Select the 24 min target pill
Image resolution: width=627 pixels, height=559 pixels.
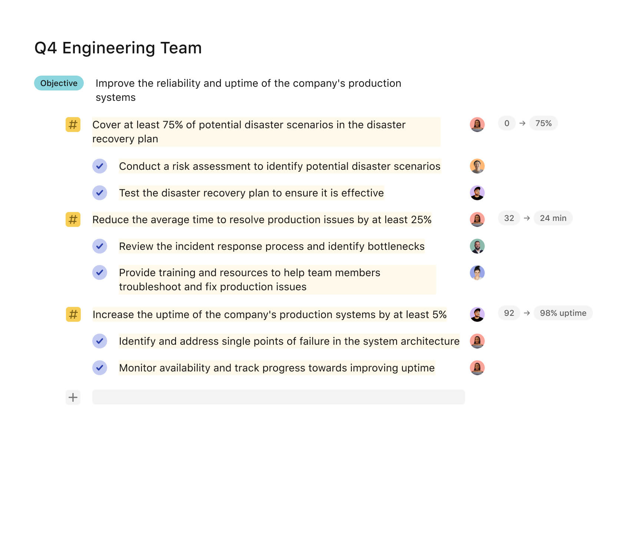[553, 218]
